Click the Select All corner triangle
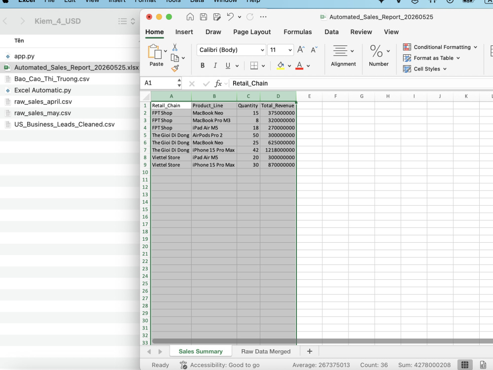 (145, 96)
